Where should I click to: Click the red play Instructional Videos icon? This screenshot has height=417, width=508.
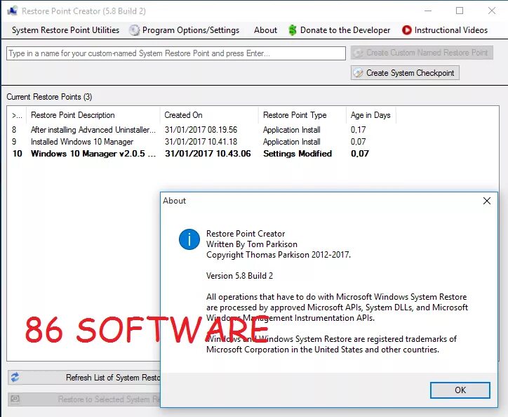[406, 30]
